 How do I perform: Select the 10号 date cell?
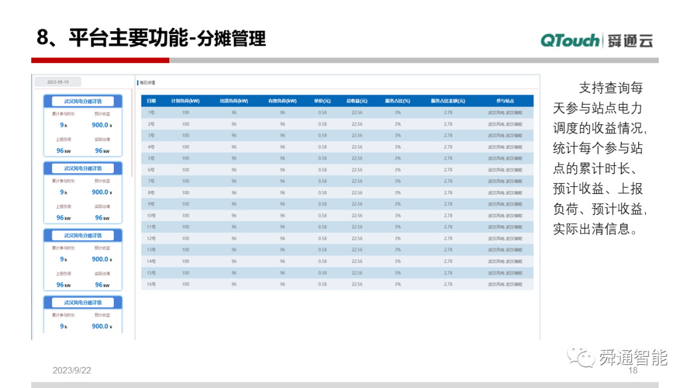(x=151, y=215)
